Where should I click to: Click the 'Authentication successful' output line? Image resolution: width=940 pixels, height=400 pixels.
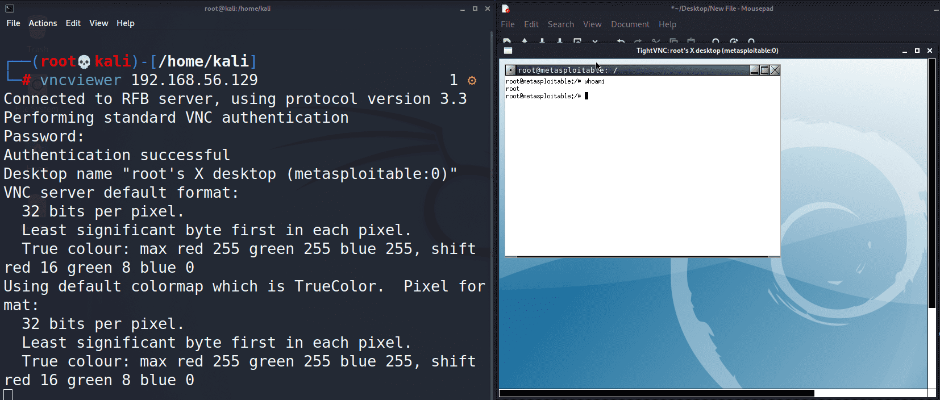tap(117, 155)
